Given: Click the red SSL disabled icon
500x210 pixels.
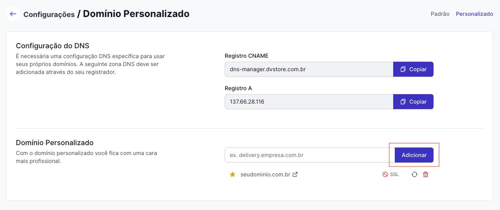Looking at the screenshot, I should pos(385,174).
